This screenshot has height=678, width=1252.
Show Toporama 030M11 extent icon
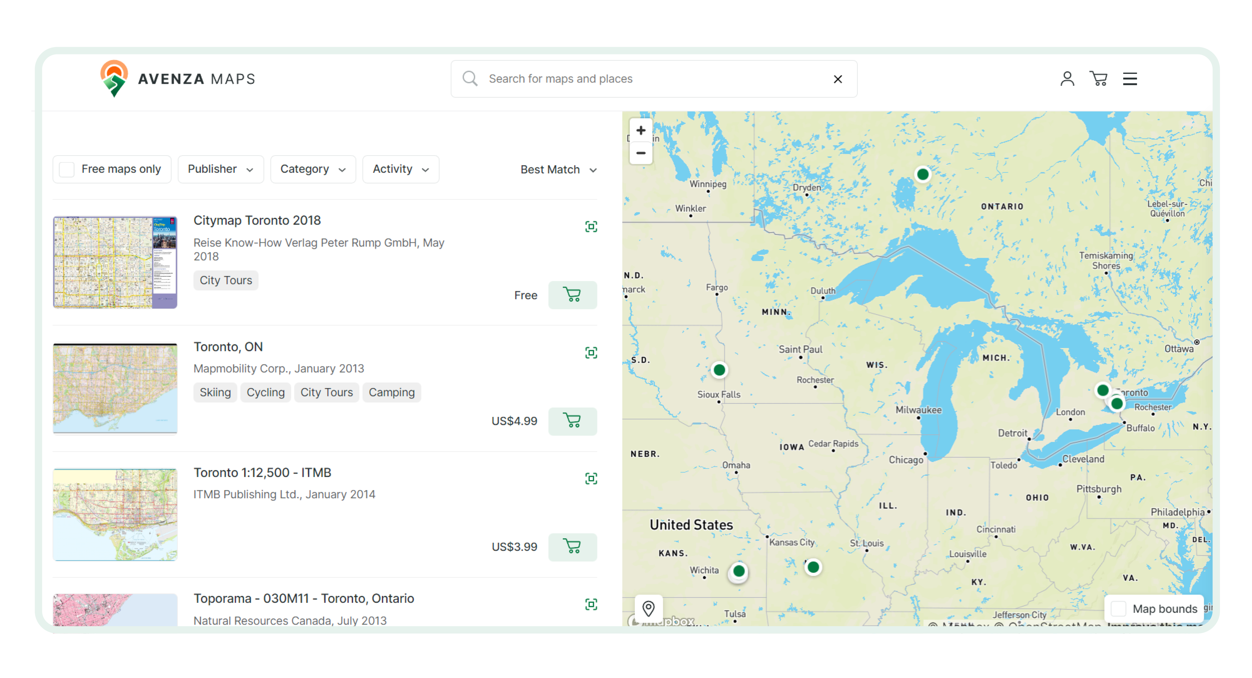(x=591, y=604)
